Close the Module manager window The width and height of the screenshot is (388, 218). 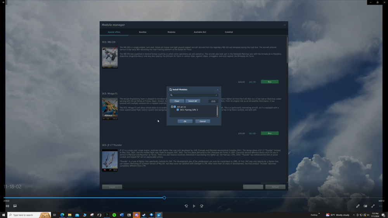285,25
